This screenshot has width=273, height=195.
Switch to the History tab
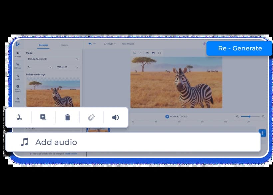[64, 45]
